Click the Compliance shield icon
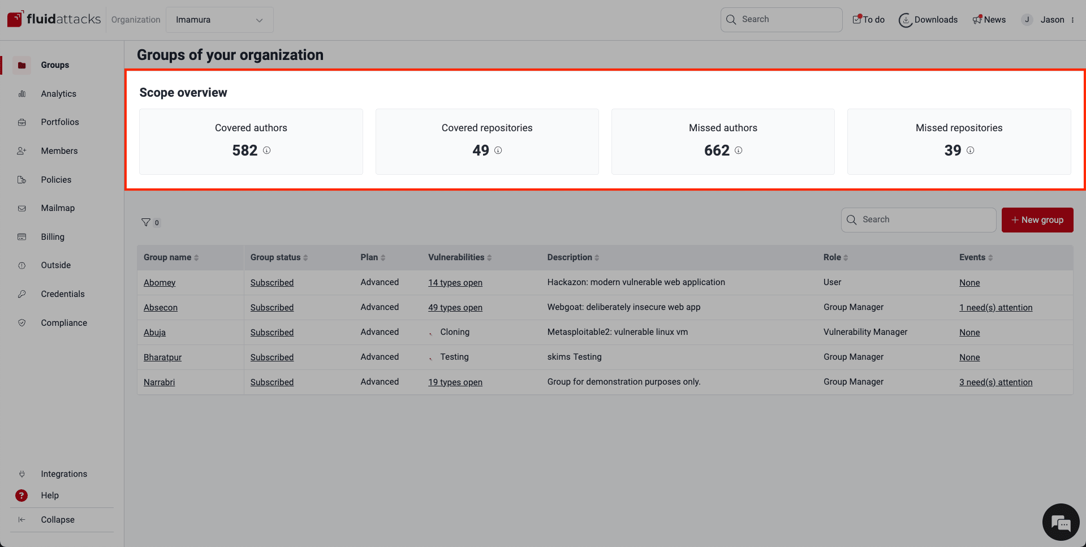1086x547 pixels. coord(22,323)
